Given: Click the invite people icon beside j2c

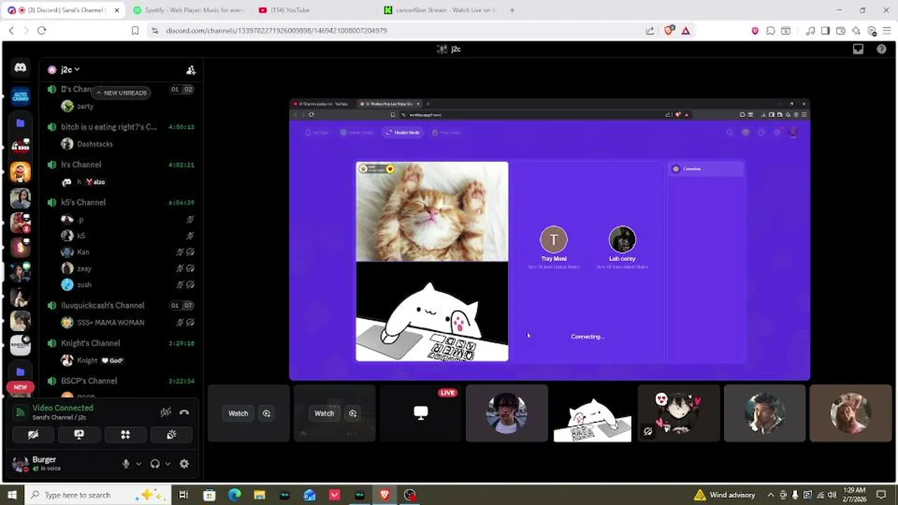Looking at the screenshot, I should coord(191,69).
